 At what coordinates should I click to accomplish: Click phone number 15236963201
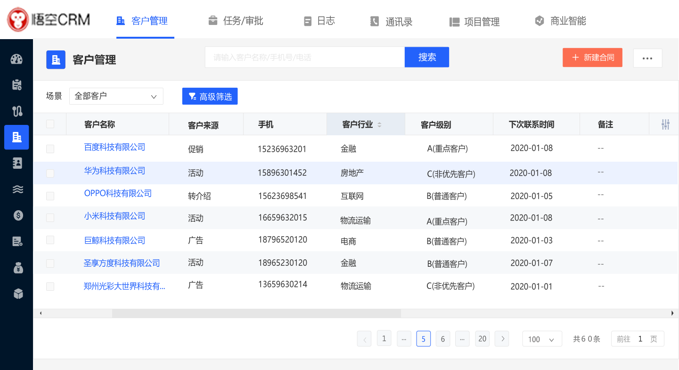click(x=282, y=149)
